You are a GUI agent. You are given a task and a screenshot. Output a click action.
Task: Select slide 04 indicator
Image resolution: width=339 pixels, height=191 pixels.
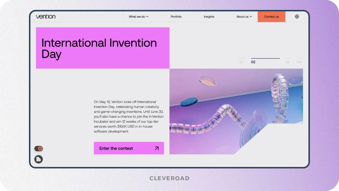coord(299,61)
